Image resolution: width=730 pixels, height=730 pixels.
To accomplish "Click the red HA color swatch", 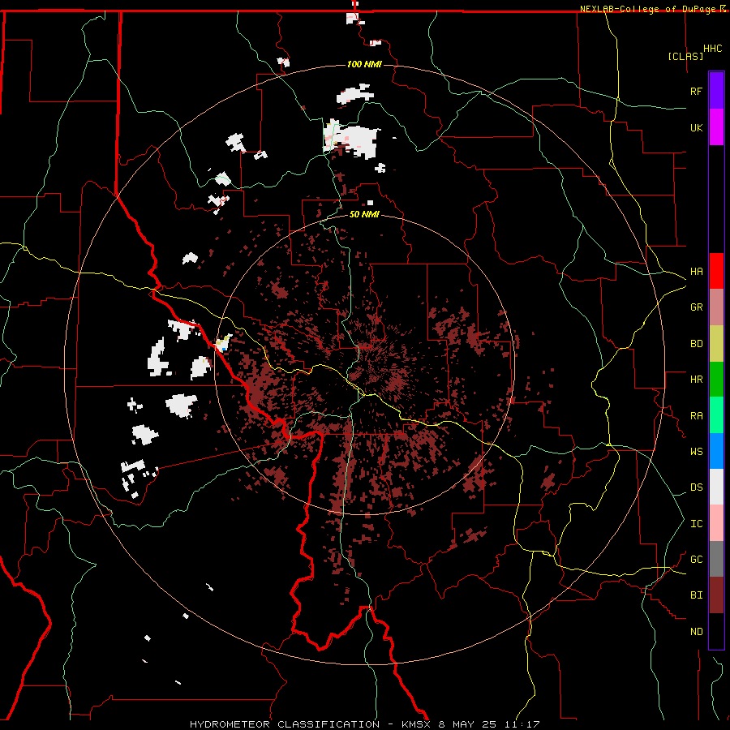I will click(x=716, y=271).
